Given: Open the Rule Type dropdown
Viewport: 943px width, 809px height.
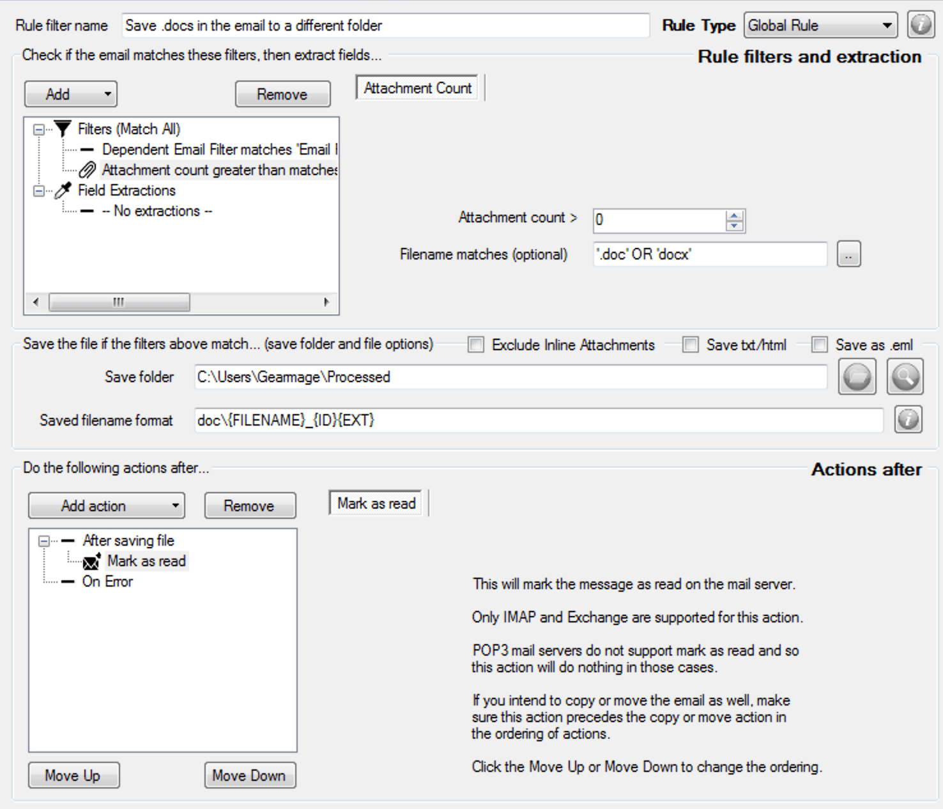Looking at the screenshot, I should click(x=820, y=26).
